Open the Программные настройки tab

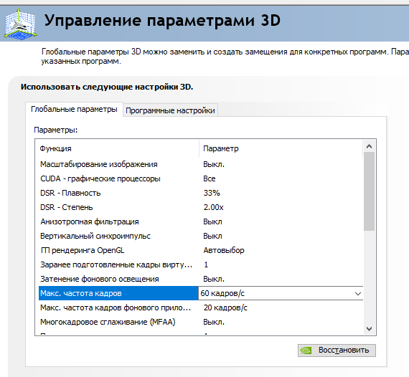[170, 110]
